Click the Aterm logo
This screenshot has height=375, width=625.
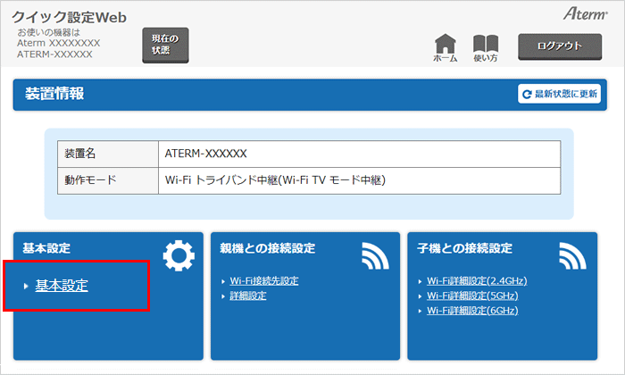click(x=585, y=15)
